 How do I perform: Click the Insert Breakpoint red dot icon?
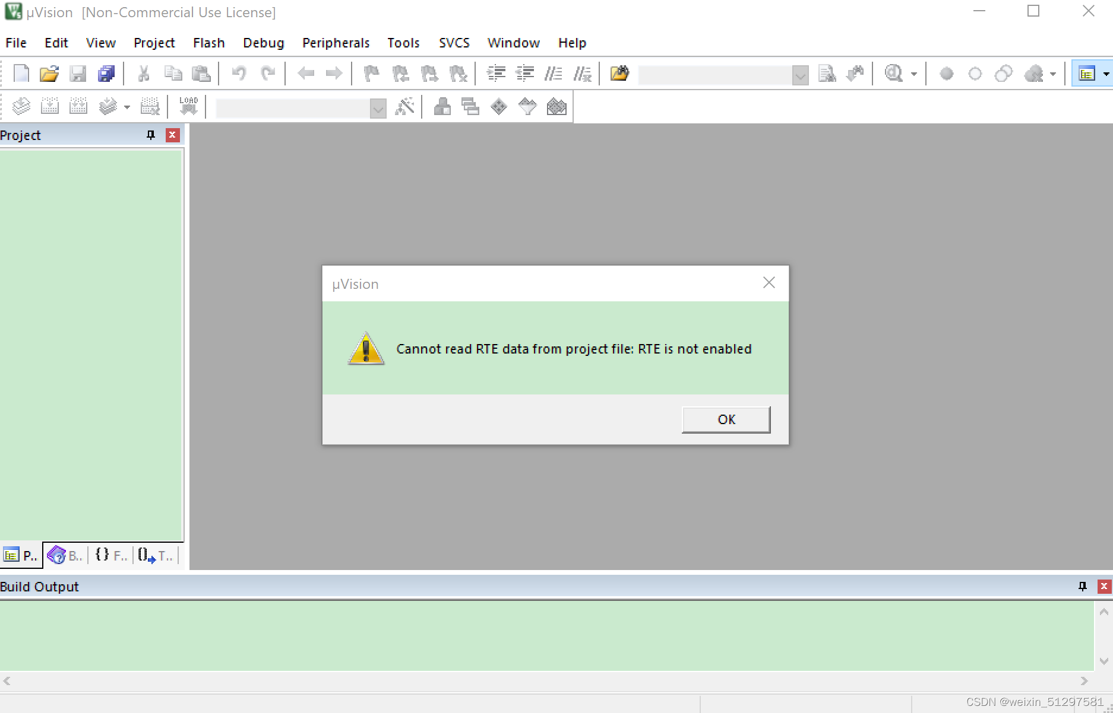947,74
